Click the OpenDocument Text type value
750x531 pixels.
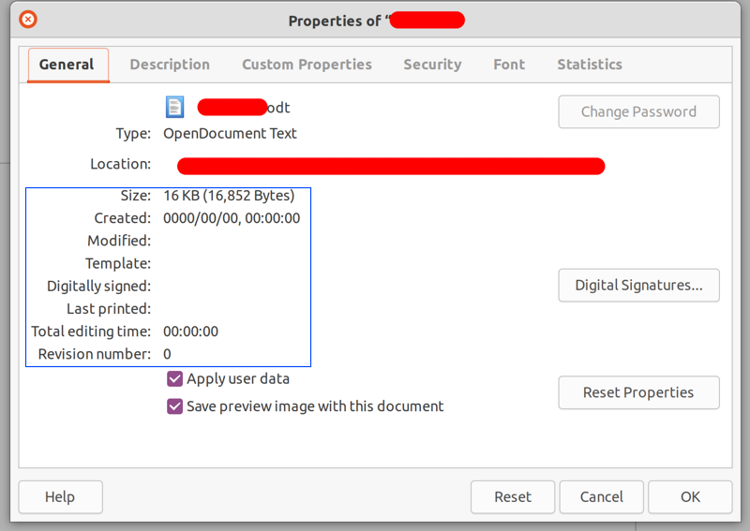tap(230, 133)
